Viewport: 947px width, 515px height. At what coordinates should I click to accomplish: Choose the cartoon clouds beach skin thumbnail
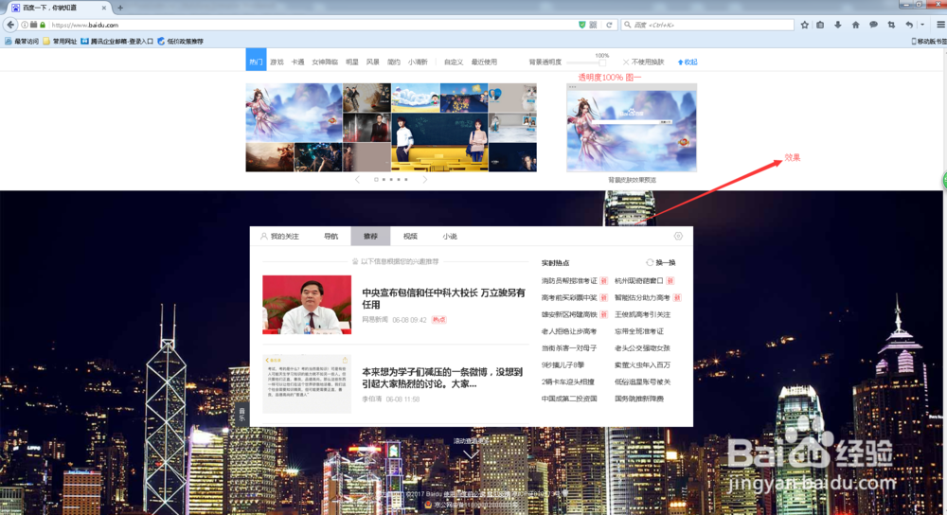point(416,98)
